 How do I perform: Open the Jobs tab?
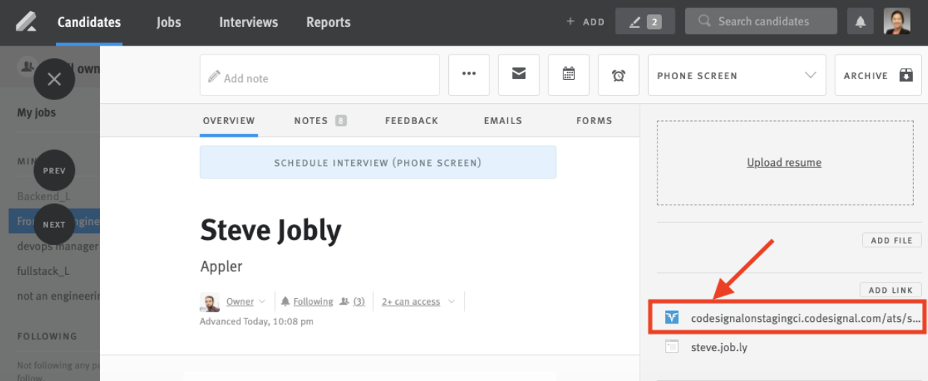[x=169, y=22]
